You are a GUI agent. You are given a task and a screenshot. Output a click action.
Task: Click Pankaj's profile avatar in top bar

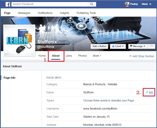pyautogui.click(x=127, y=4)
